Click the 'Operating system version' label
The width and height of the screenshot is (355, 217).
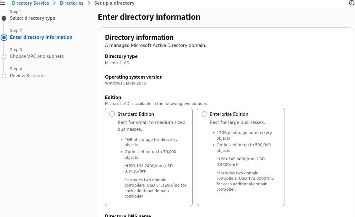click(134, 77)
